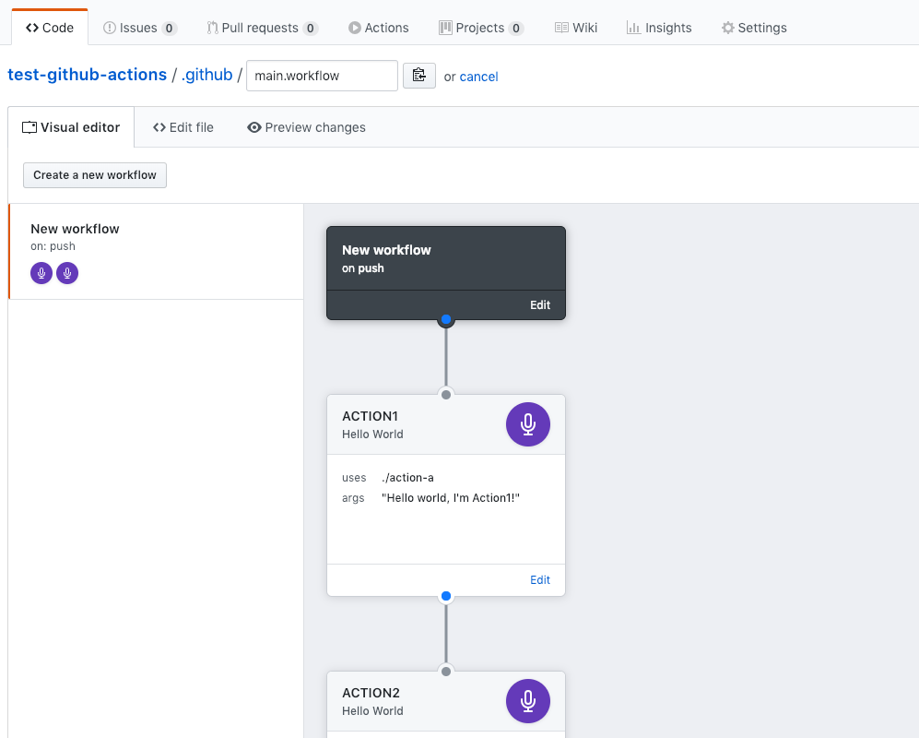Click 'Hello World' subtitle under ACTION2
Viewport: 919px width, 738px height.
click(x=372, y=711)
